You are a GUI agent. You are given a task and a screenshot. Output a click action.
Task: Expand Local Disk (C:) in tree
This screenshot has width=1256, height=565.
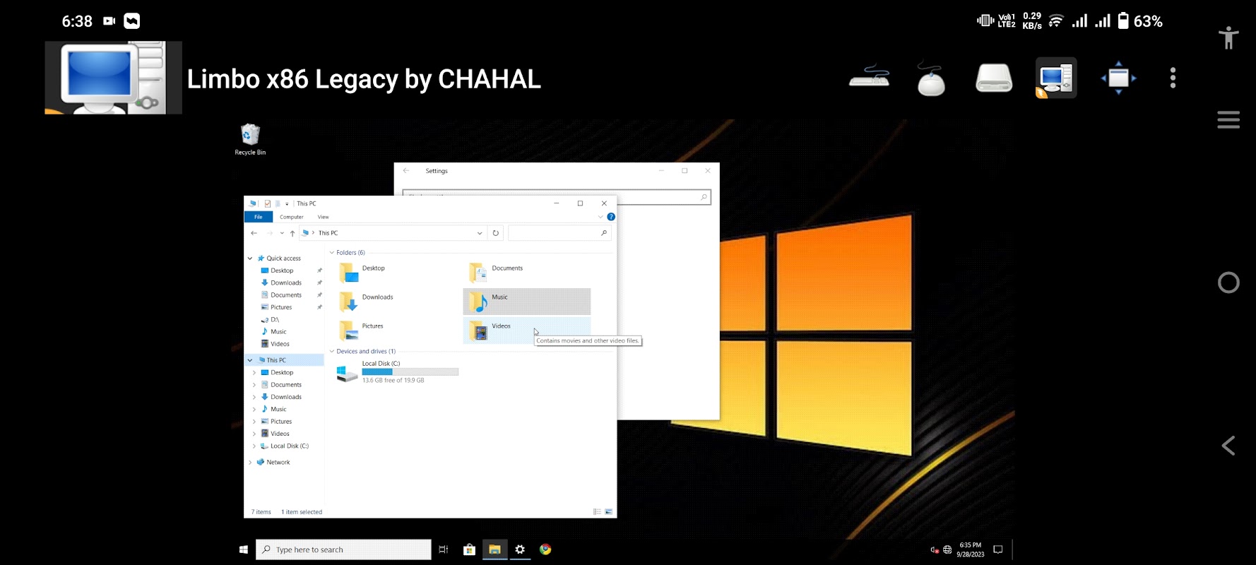click(254, 446)
